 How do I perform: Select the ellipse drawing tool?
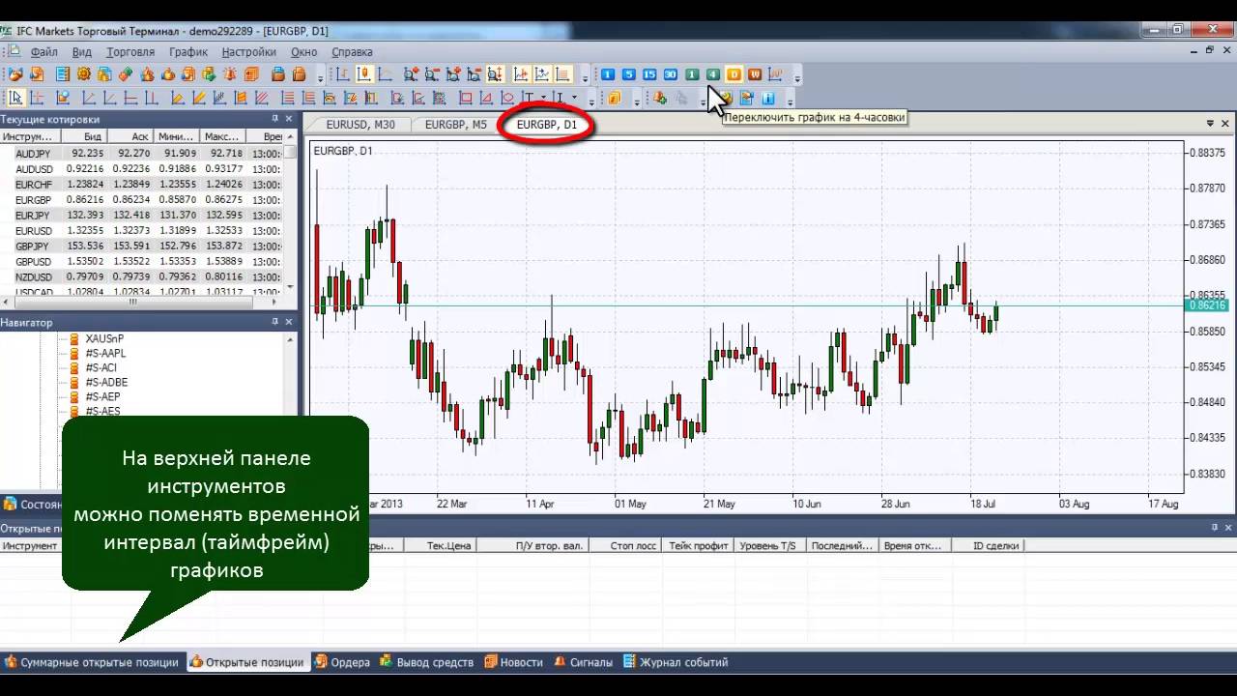508,98
